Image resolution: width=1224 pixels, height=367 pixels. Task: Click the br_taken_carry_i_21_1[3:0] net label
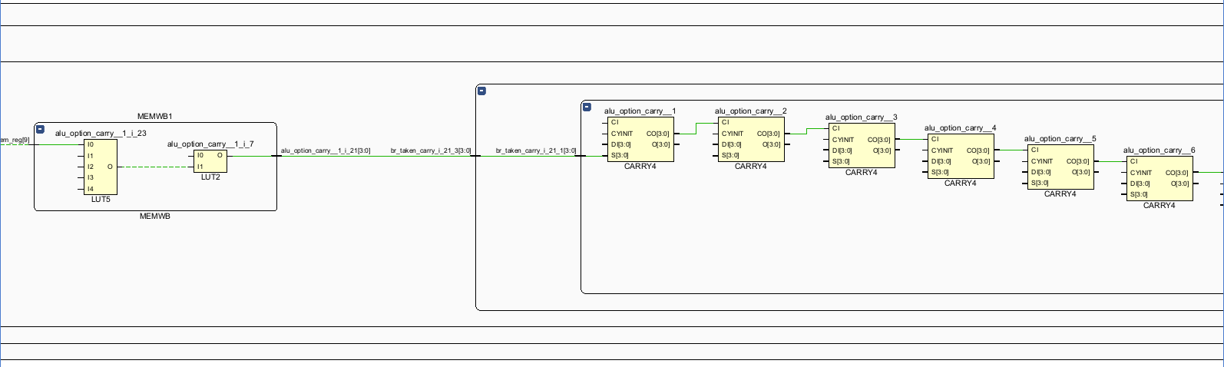tap(535, 150)
